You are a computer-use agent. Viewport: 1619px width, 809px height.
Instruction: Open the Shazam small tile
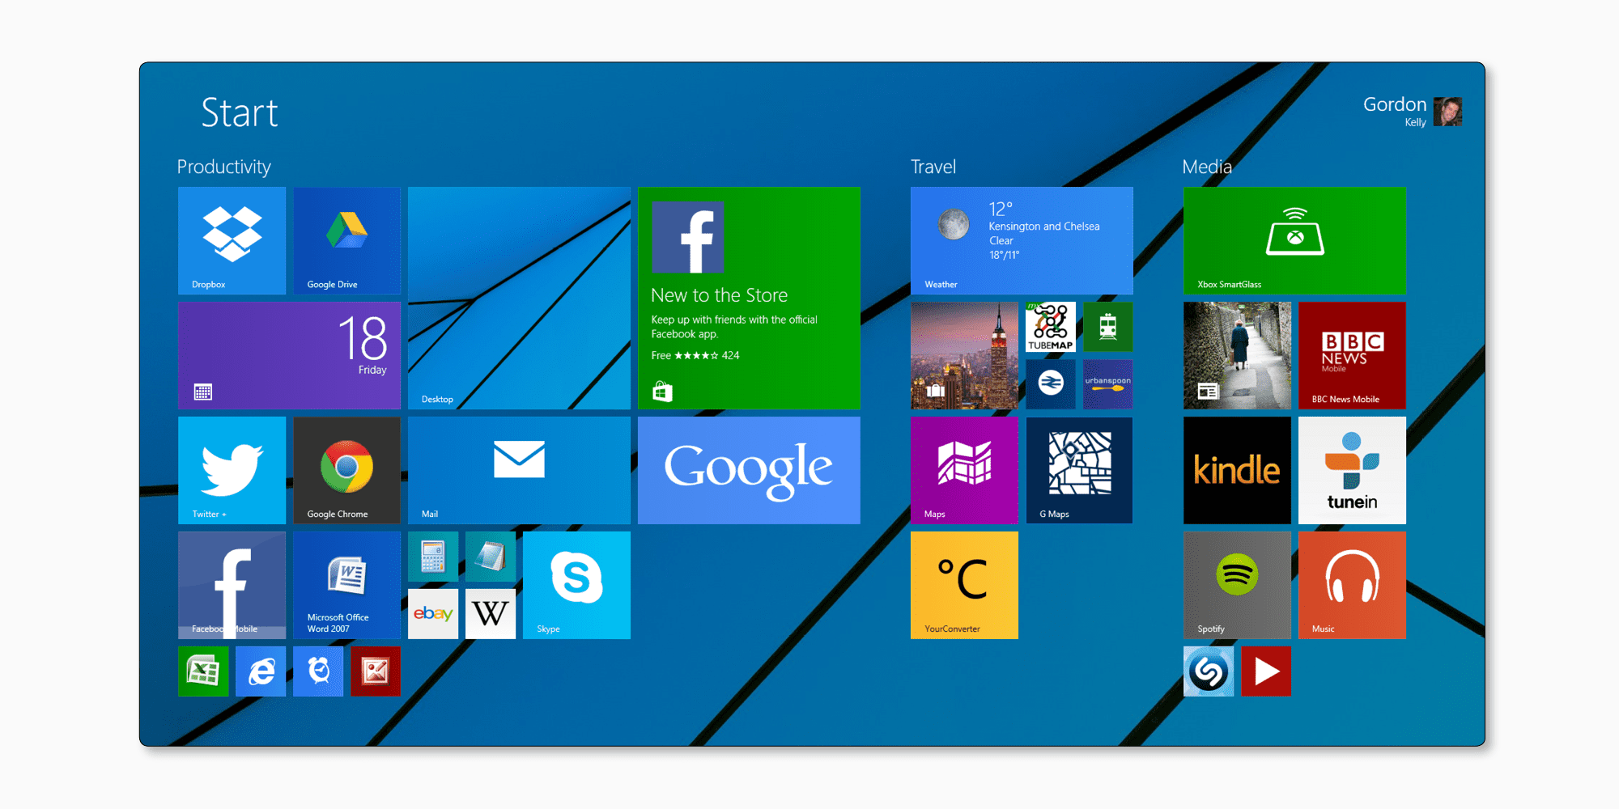[x=1209, y=671]
